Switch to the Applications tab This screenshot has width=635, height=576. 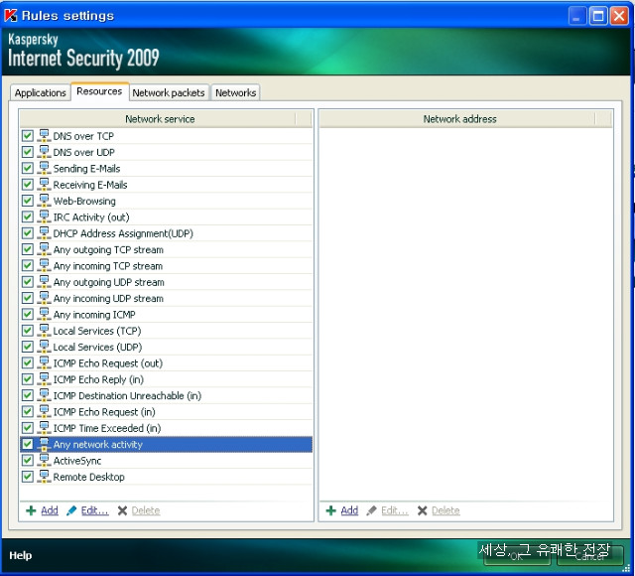pos(40,92)
